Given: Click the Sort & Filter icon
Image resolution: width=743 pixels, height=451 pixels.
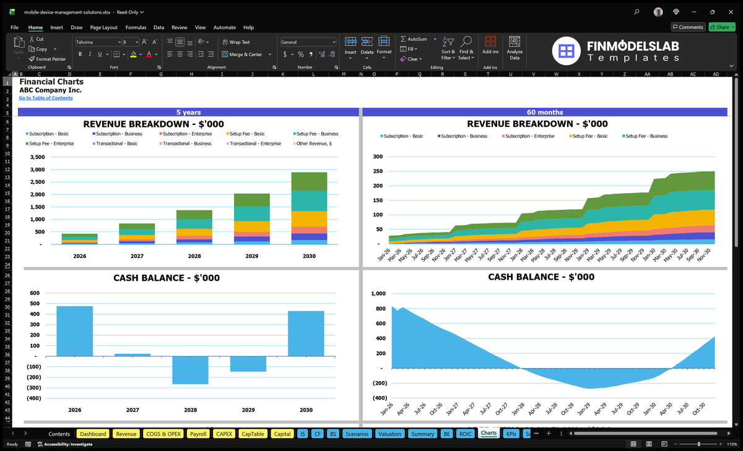Looking at the screenshot, I should (x=448, y=41).
